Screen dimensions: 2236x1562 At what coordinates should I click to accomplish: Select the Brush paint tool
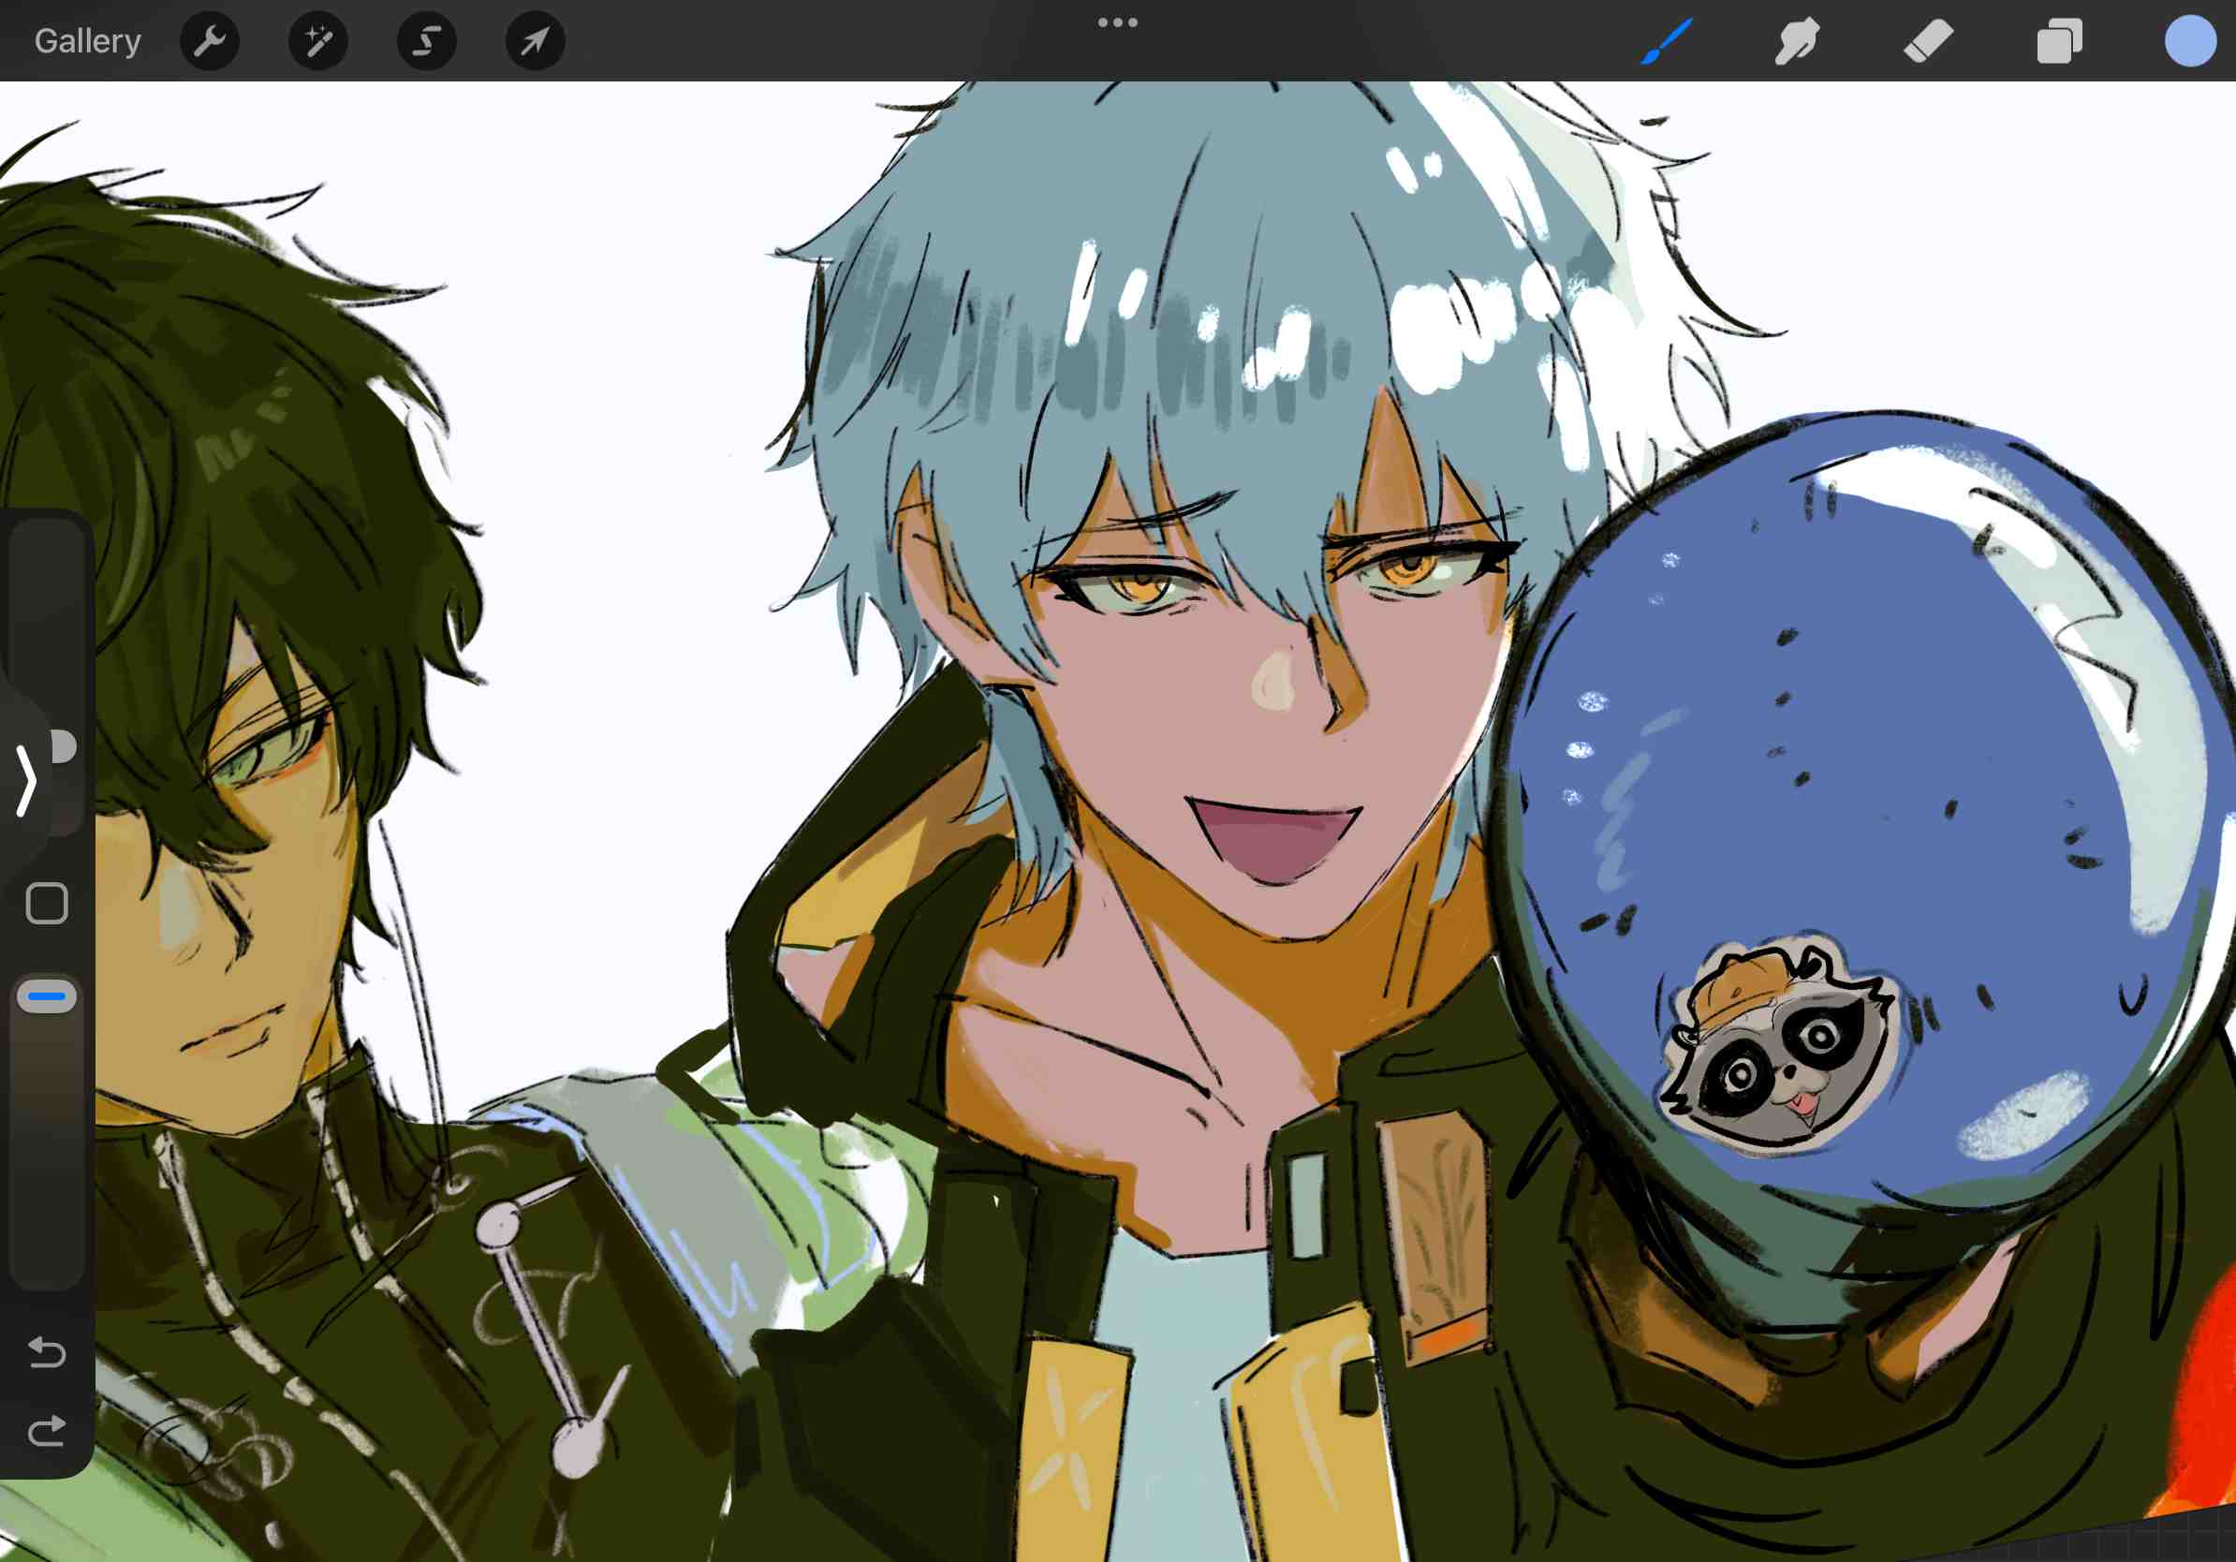coord(1667,41)
